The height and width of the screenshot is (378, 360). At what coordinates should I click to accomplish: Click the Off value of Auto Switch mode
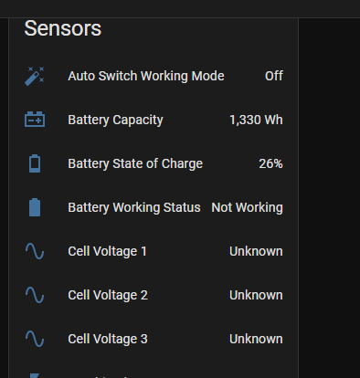[274, 76]
